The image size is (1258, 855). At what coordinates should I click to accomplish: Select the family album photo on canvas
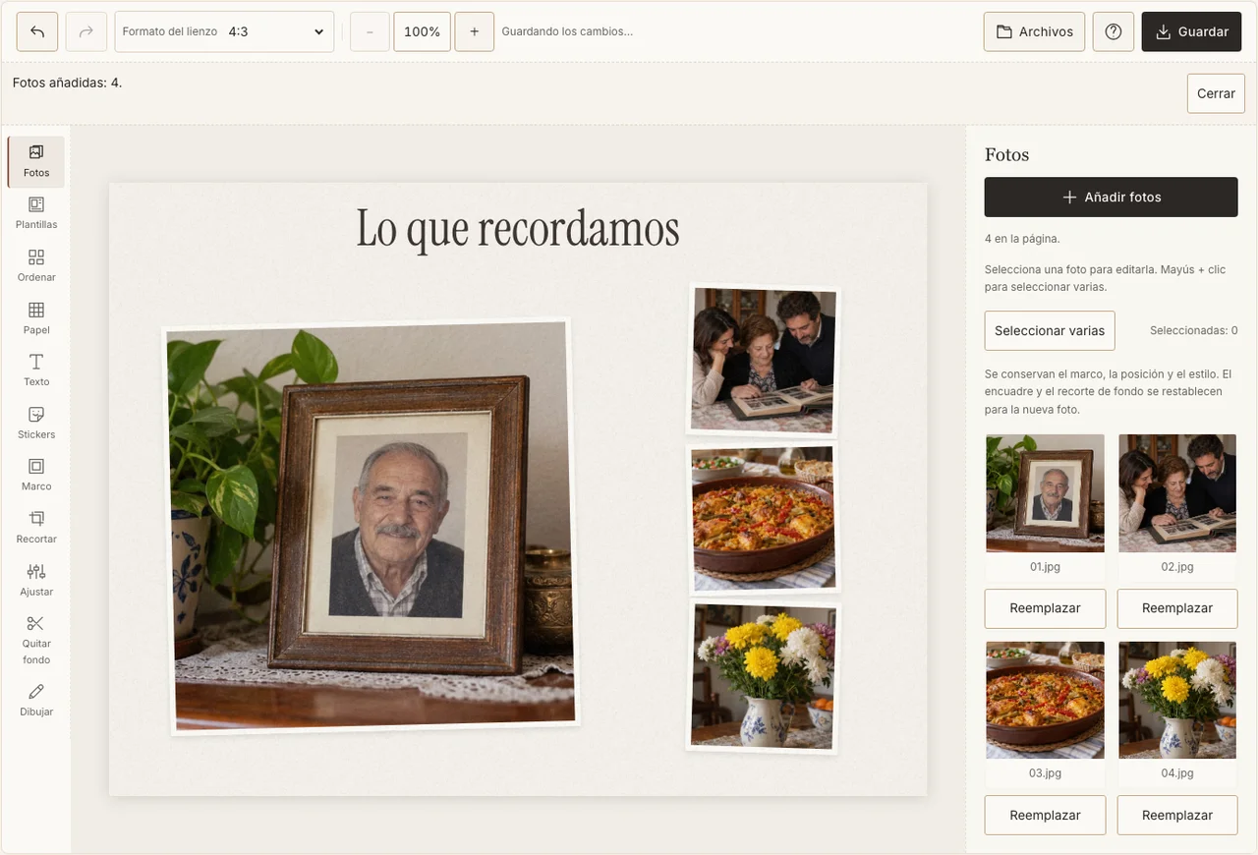point(764,360)
